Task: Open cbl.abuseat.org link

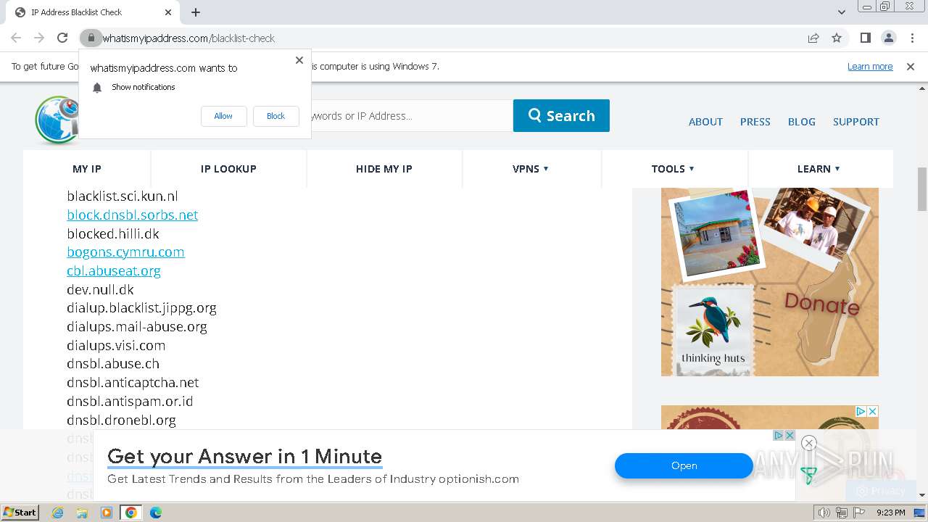Action: 114,270
